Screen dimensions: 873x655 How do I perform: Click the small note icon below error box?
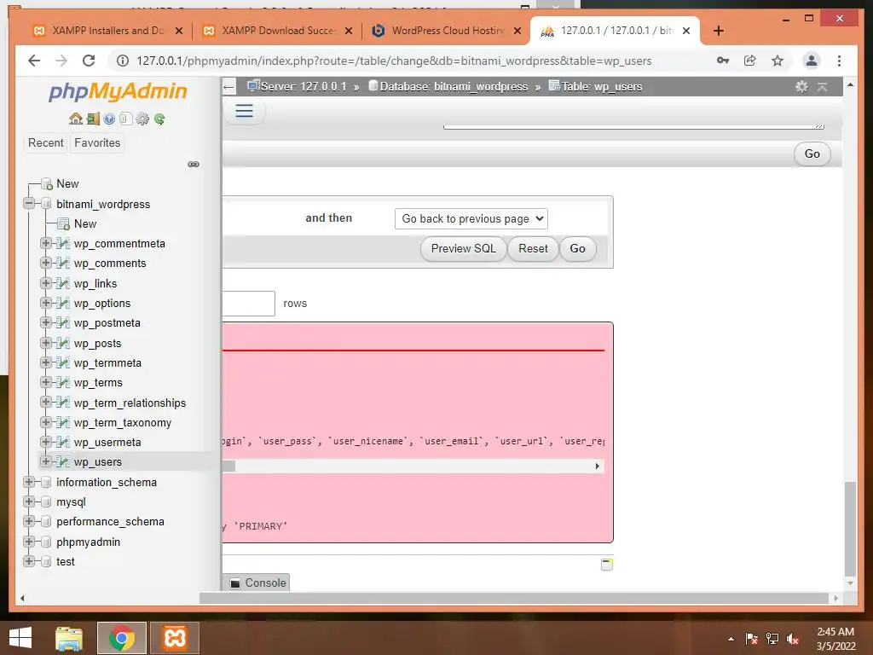pos(607,565)
